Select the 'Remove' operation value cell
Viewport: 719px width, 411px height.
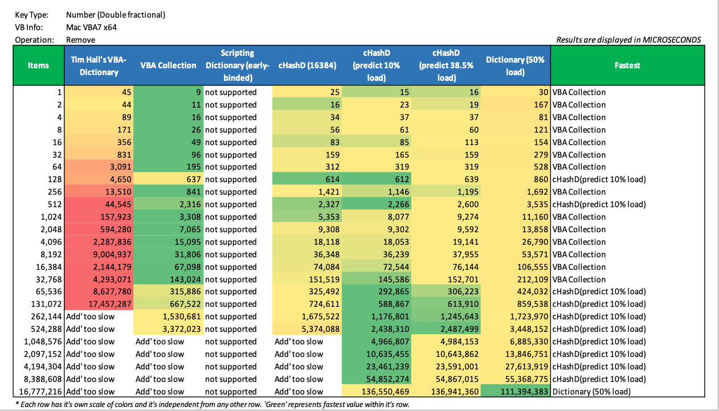tap(80, 40)
